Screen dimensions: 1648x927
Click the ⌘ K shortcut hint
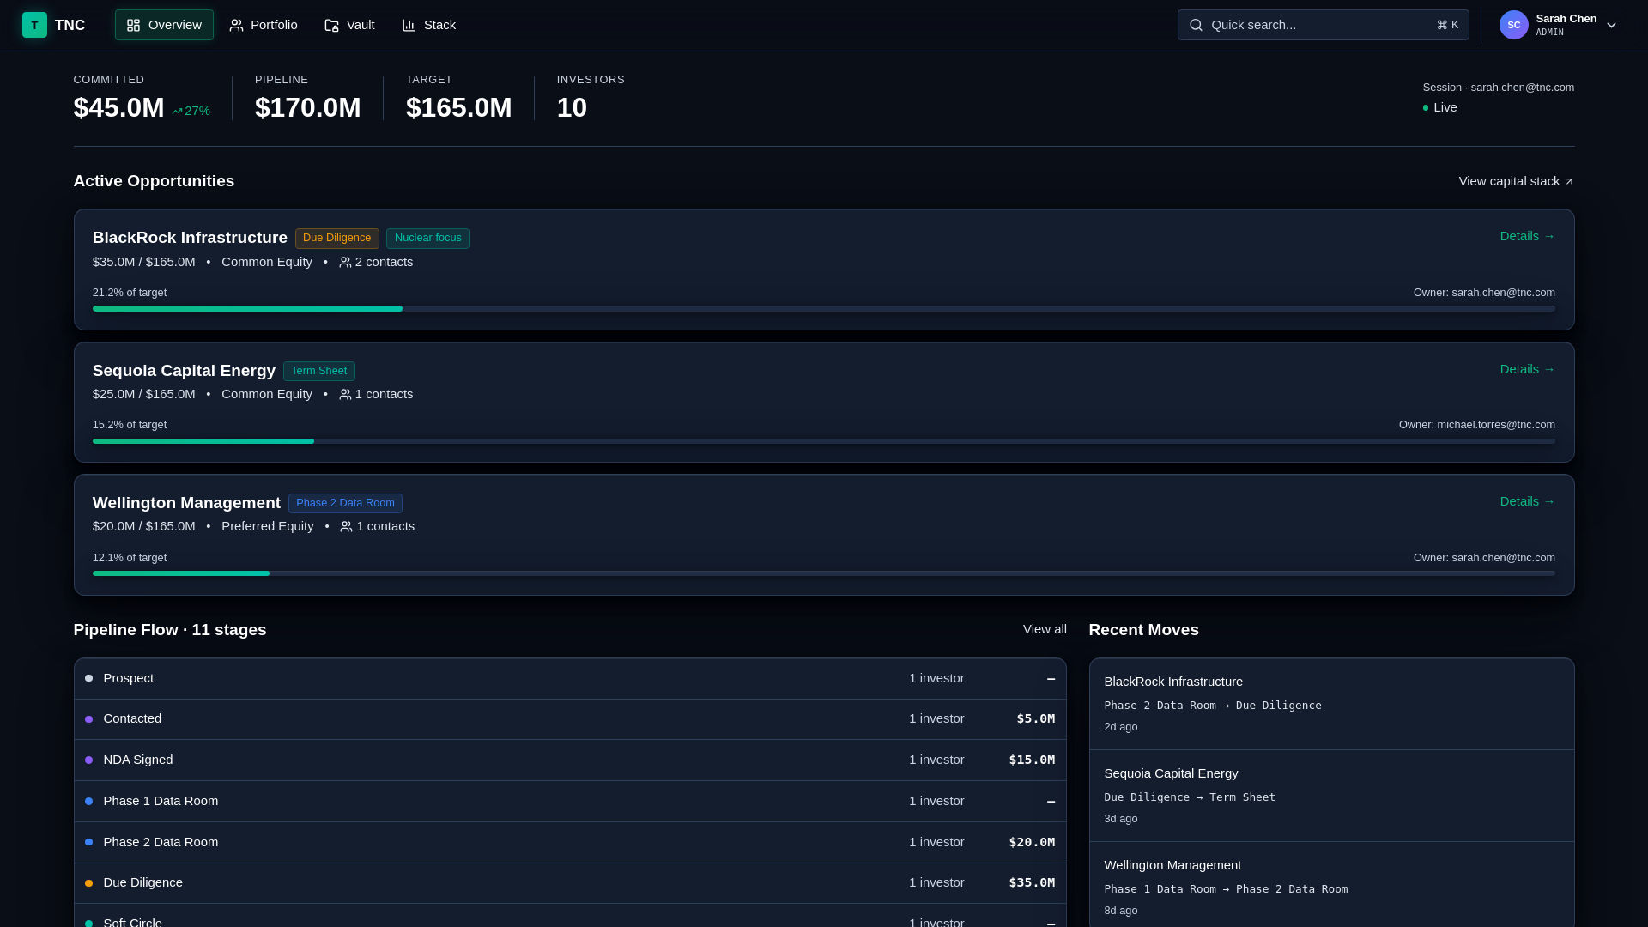1447,26
